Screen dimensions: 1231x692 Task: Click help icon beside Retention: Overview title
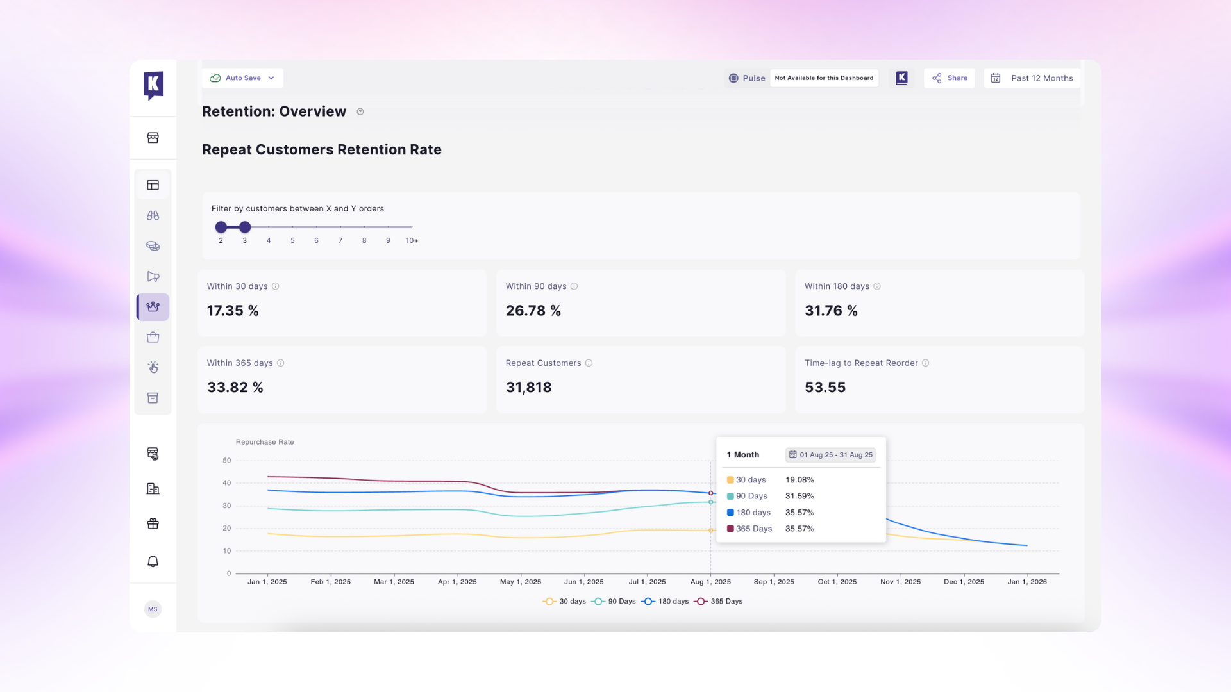tap(360, 112)
